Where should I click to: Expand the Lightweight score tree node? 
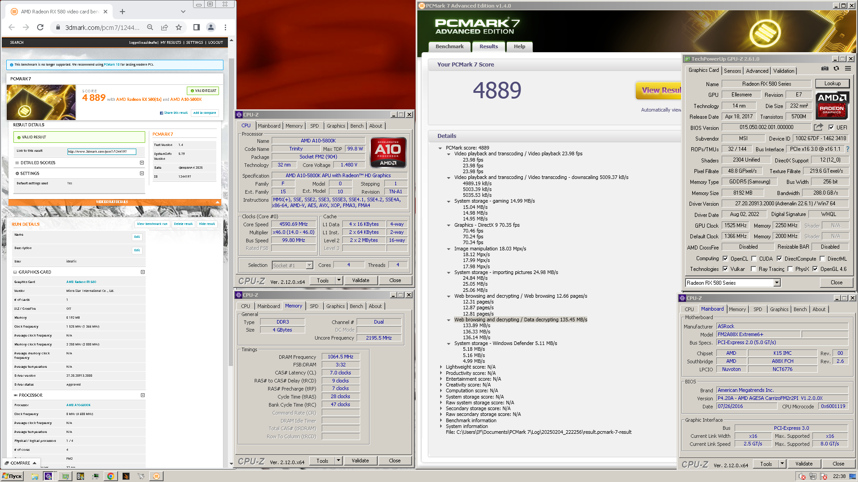pos(440,367)
